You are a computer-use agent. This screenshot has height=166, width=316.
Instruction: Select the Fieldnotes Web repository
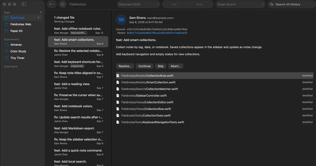tap(22, 24)
